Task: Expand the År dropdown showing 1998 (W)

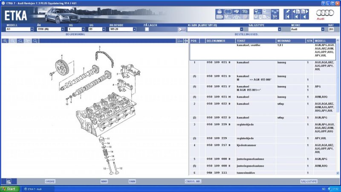Action: click(64, 29)
